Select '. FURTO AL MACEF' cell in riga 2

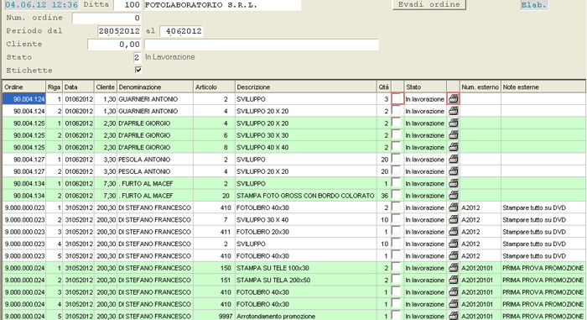tap(155, 196)
